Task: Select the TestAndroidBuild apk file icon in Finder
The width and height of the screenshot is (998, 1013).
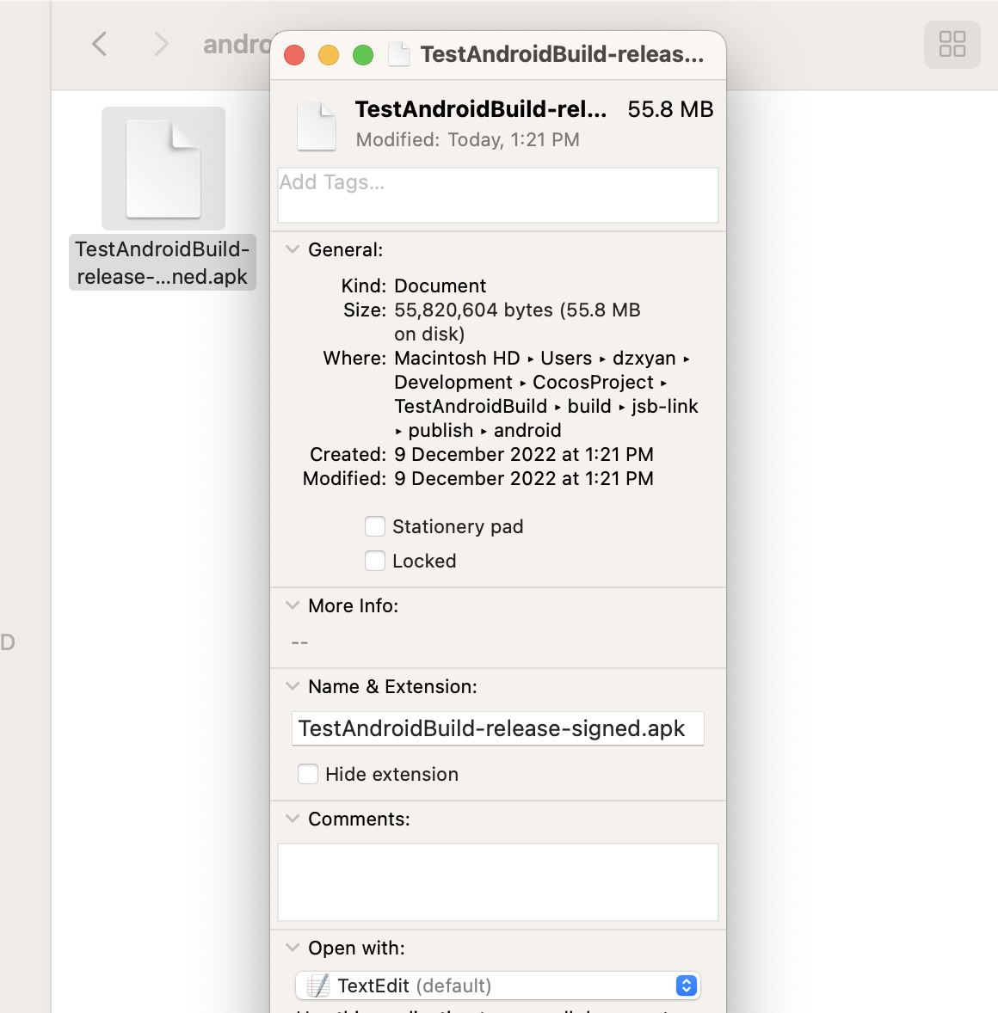Action: (x=163, y=168)
